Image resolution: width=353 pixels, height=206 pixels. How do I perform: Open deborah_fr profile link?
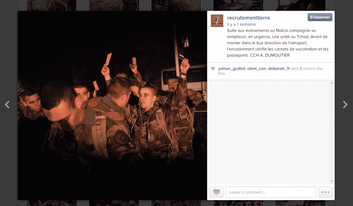coord(279,69)
